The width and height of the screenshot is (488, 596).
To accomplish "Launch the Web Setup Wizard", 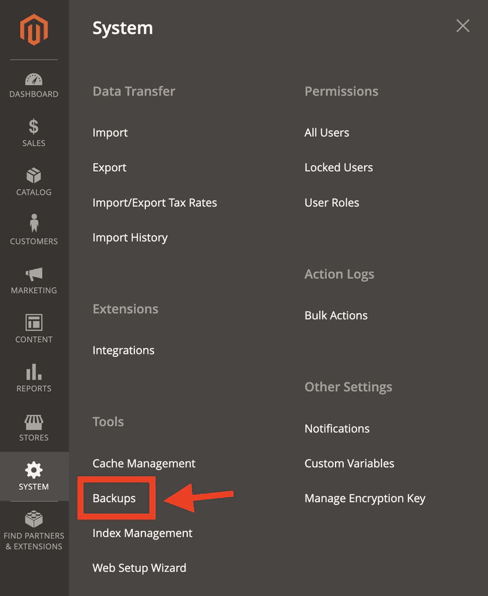I will (139, 567).
